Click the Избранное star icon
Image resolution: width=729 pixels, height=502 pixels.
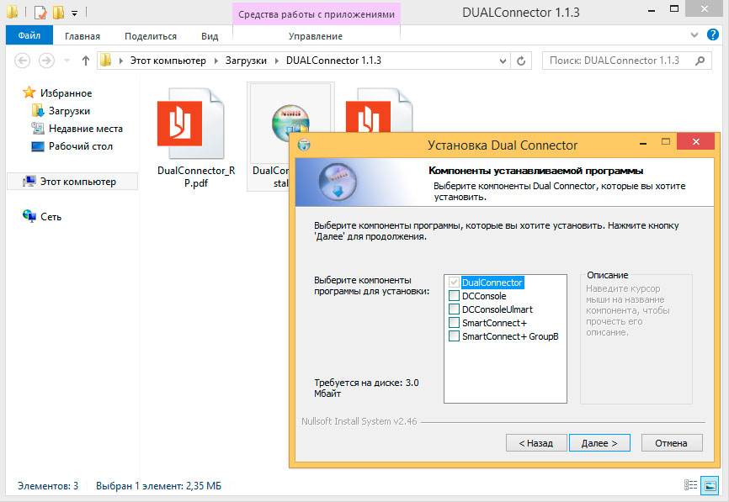[29, 92]
